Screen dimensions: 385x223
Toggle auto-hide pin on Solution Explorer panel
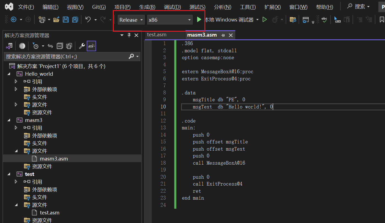[129, 35]
